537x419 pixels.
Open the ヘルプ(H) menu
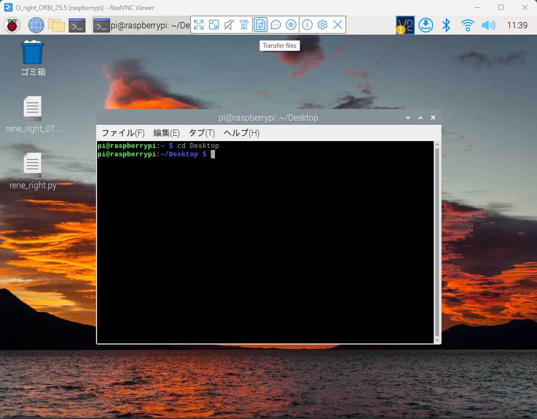click(x=240, y=133)
